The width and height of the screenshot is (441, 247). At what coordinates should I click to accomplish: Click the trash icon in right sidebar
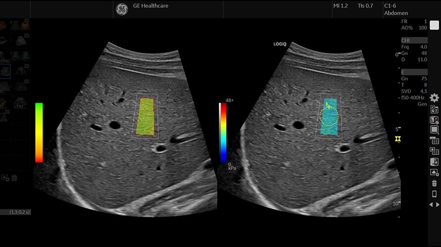434,183
